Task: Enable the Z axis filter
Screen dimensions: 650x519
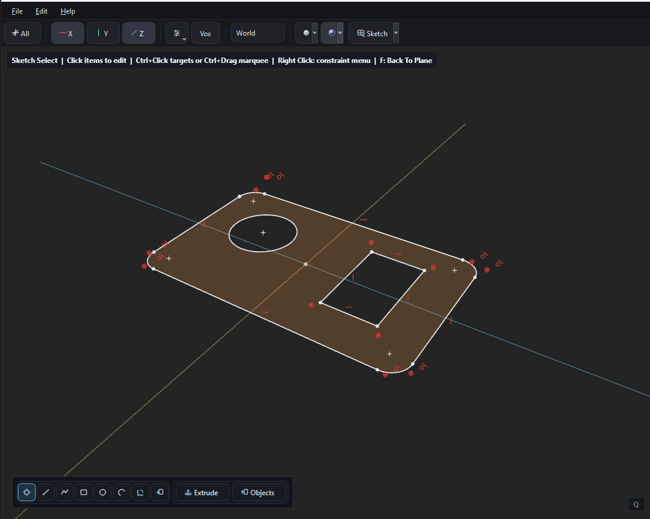Action: [x=138, y=33]
